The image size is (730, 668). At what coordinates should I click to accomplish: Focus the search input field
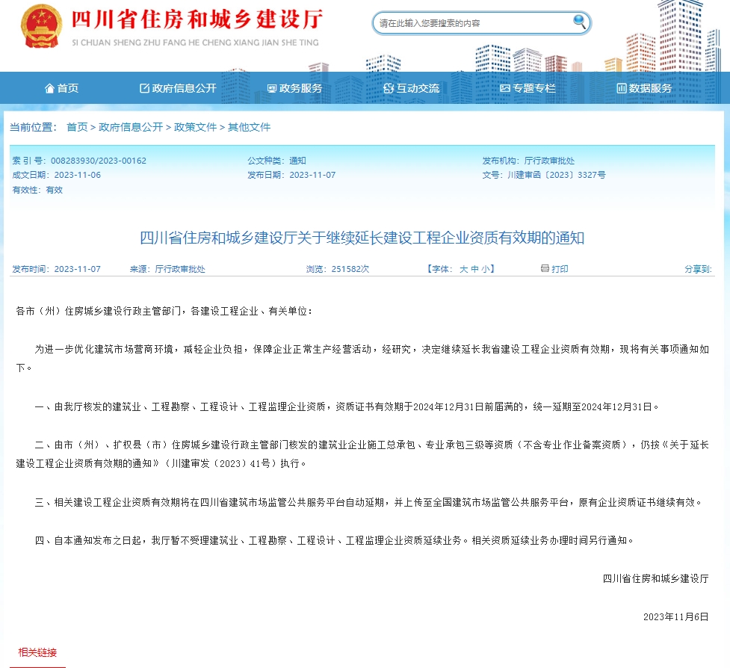coord(474,23)
